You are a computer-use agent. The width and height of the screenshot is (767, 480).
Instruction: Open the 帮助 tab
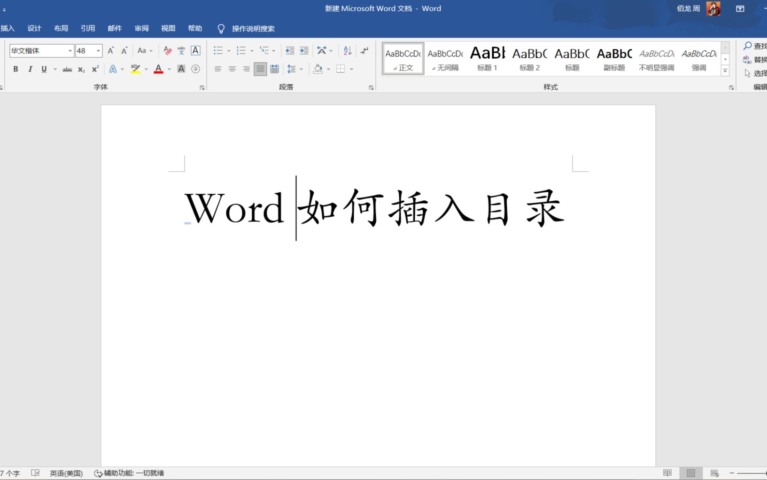[x=195, y=28]
